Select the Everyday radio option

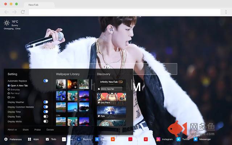tap(9, 89)
